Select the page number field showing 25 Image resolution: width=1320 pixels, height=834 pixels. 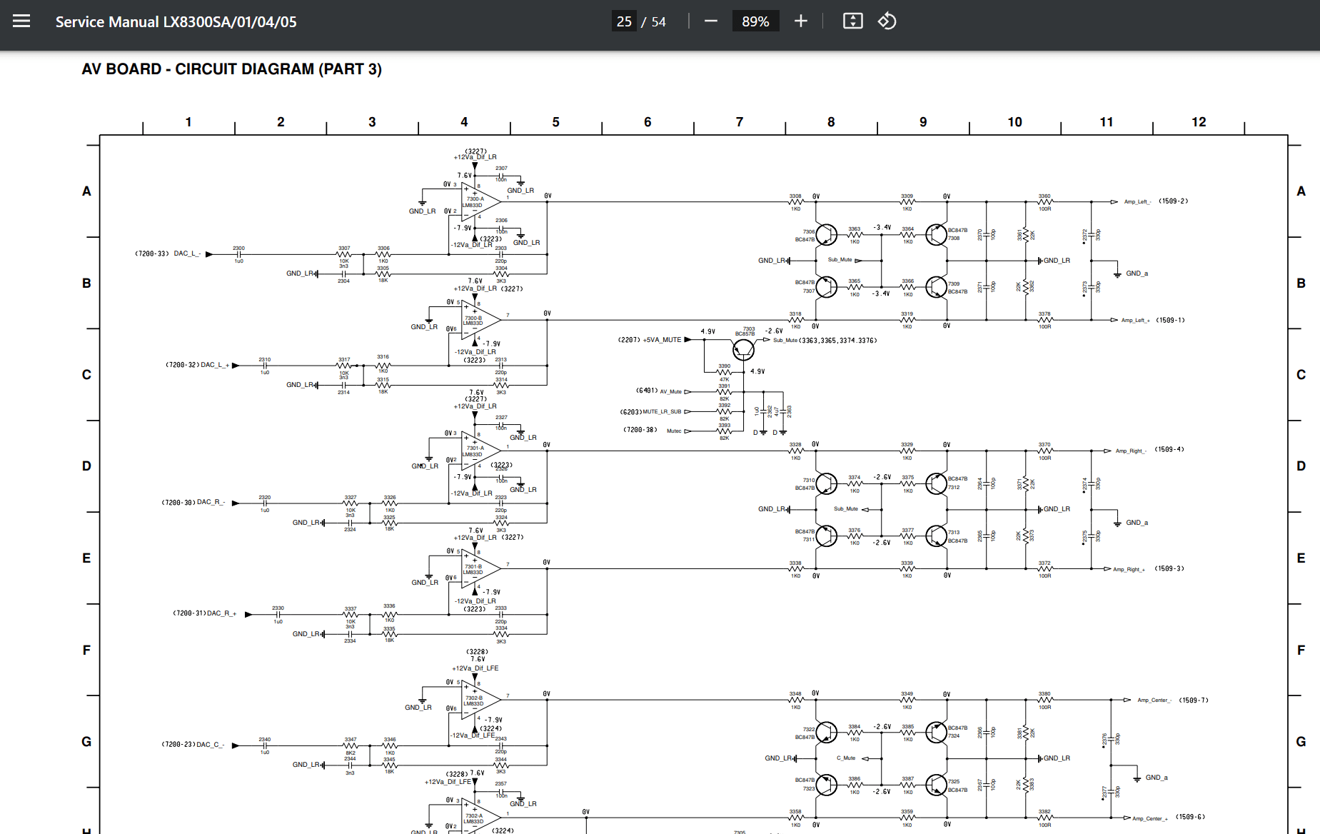pyautogui.click(x=624, y=21)
